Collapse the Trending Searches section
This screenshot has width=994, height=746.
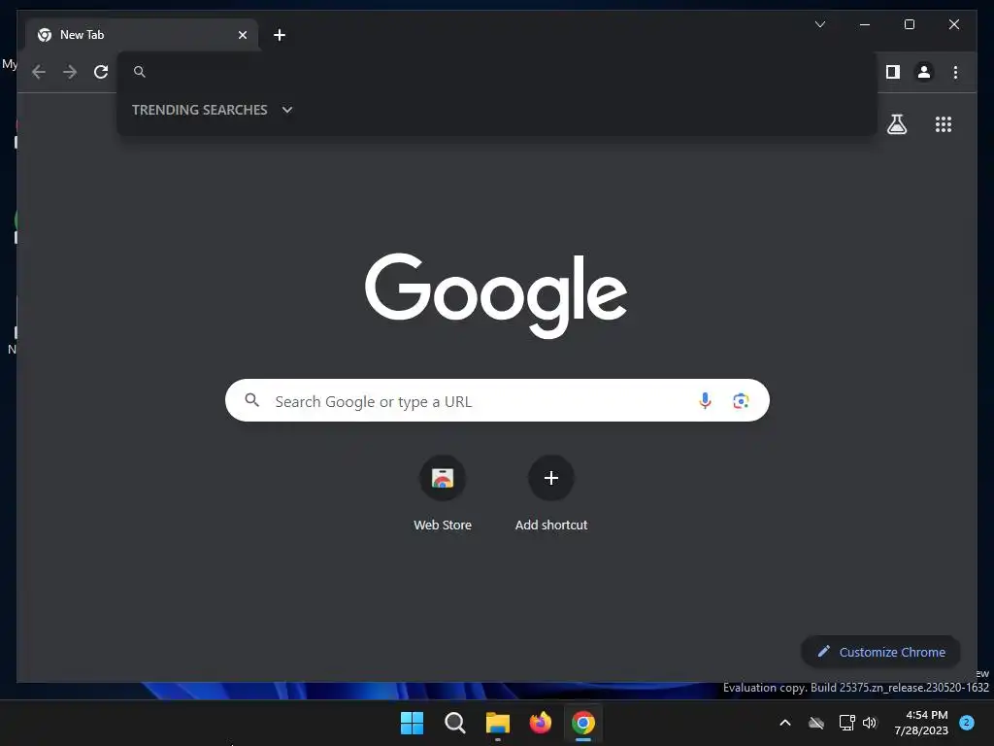point(287,110)
